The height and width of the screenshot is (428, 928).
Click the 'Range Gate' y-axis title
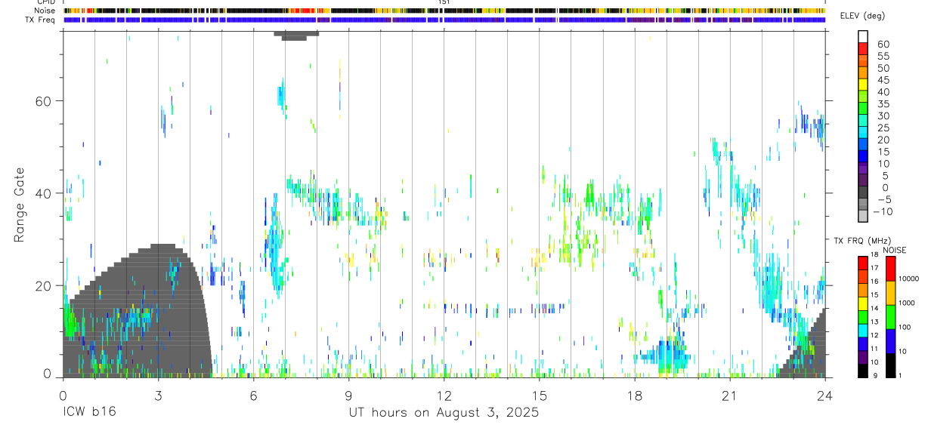click(20, 204)
